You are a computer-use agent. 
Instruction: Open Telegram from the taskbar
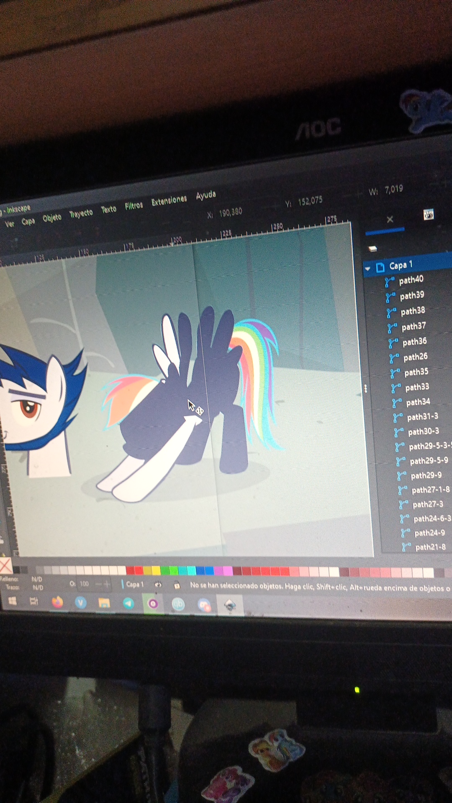pos(128,603)
